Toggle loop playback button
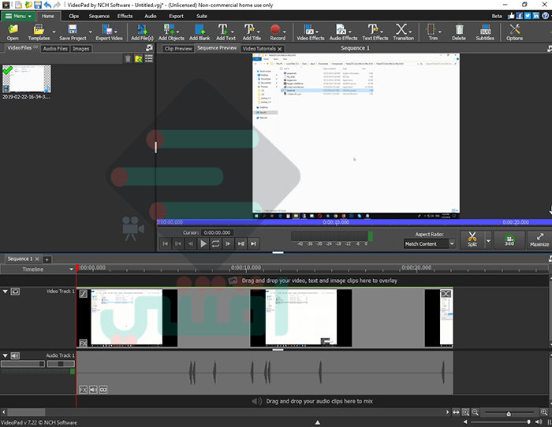 [215, 243]
